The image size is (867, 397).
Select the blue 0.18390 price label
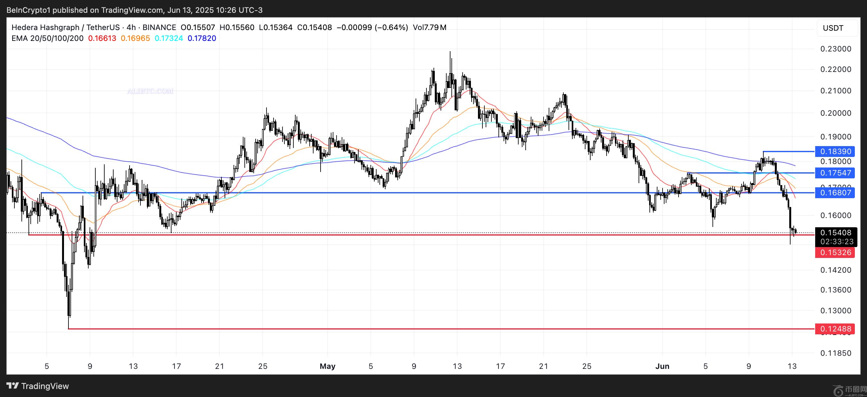pyautogui.click(x=835, y=152)
